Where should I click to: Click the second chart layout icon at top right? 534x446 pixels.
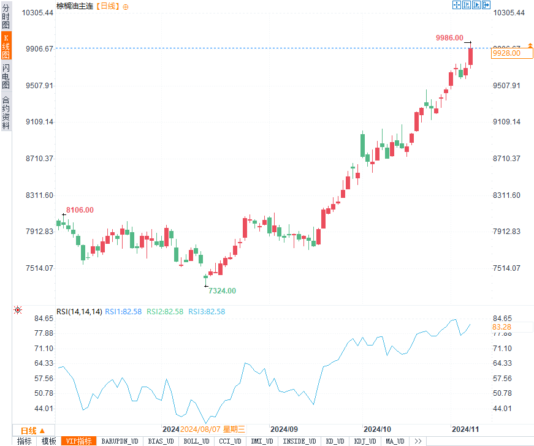[x=467, y=5]
